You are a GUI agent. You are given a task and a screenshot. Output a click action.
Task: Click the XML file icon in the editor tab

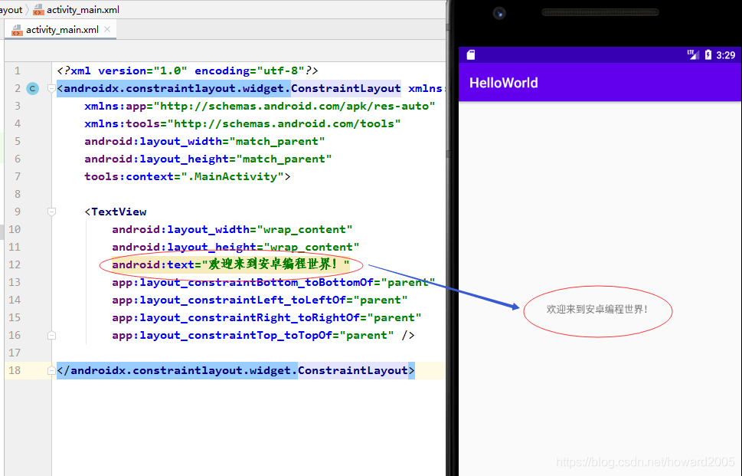[x=17, y=30]
